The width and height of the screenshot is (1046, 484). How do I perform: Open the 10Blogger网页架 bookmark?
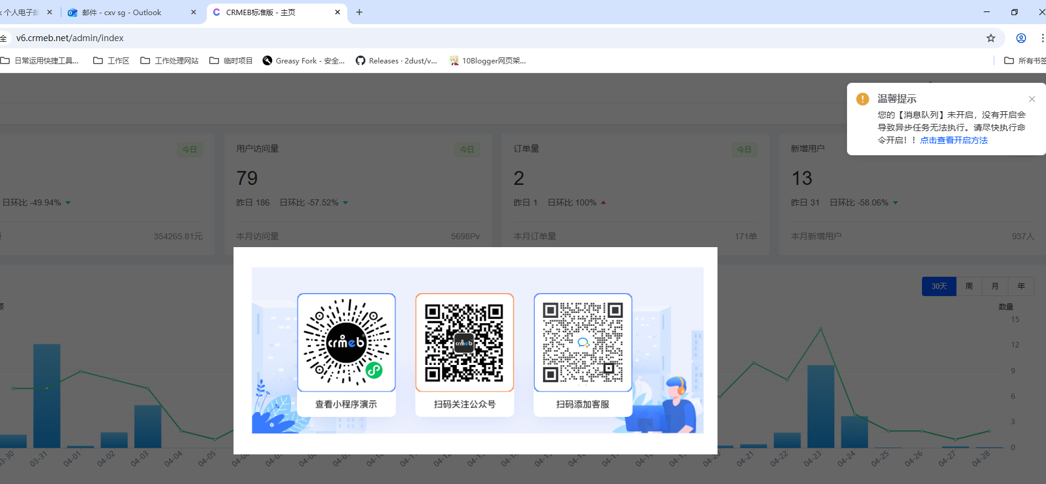tap(488, 60)
